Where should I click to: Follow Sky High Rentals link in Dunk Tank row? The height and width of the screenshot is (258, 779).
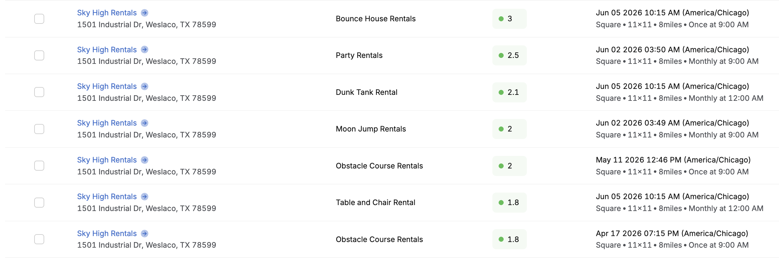tap(107, 86)
